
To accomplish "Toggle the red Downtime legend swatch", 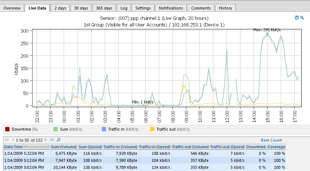I will coord(7,129).
